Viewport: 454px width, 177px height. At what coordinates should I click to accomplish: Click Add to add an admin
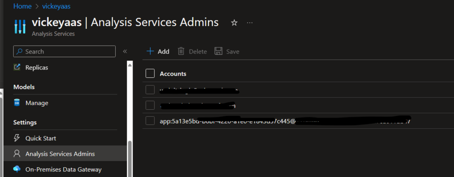pyautogui.click(x=158, y=51)
